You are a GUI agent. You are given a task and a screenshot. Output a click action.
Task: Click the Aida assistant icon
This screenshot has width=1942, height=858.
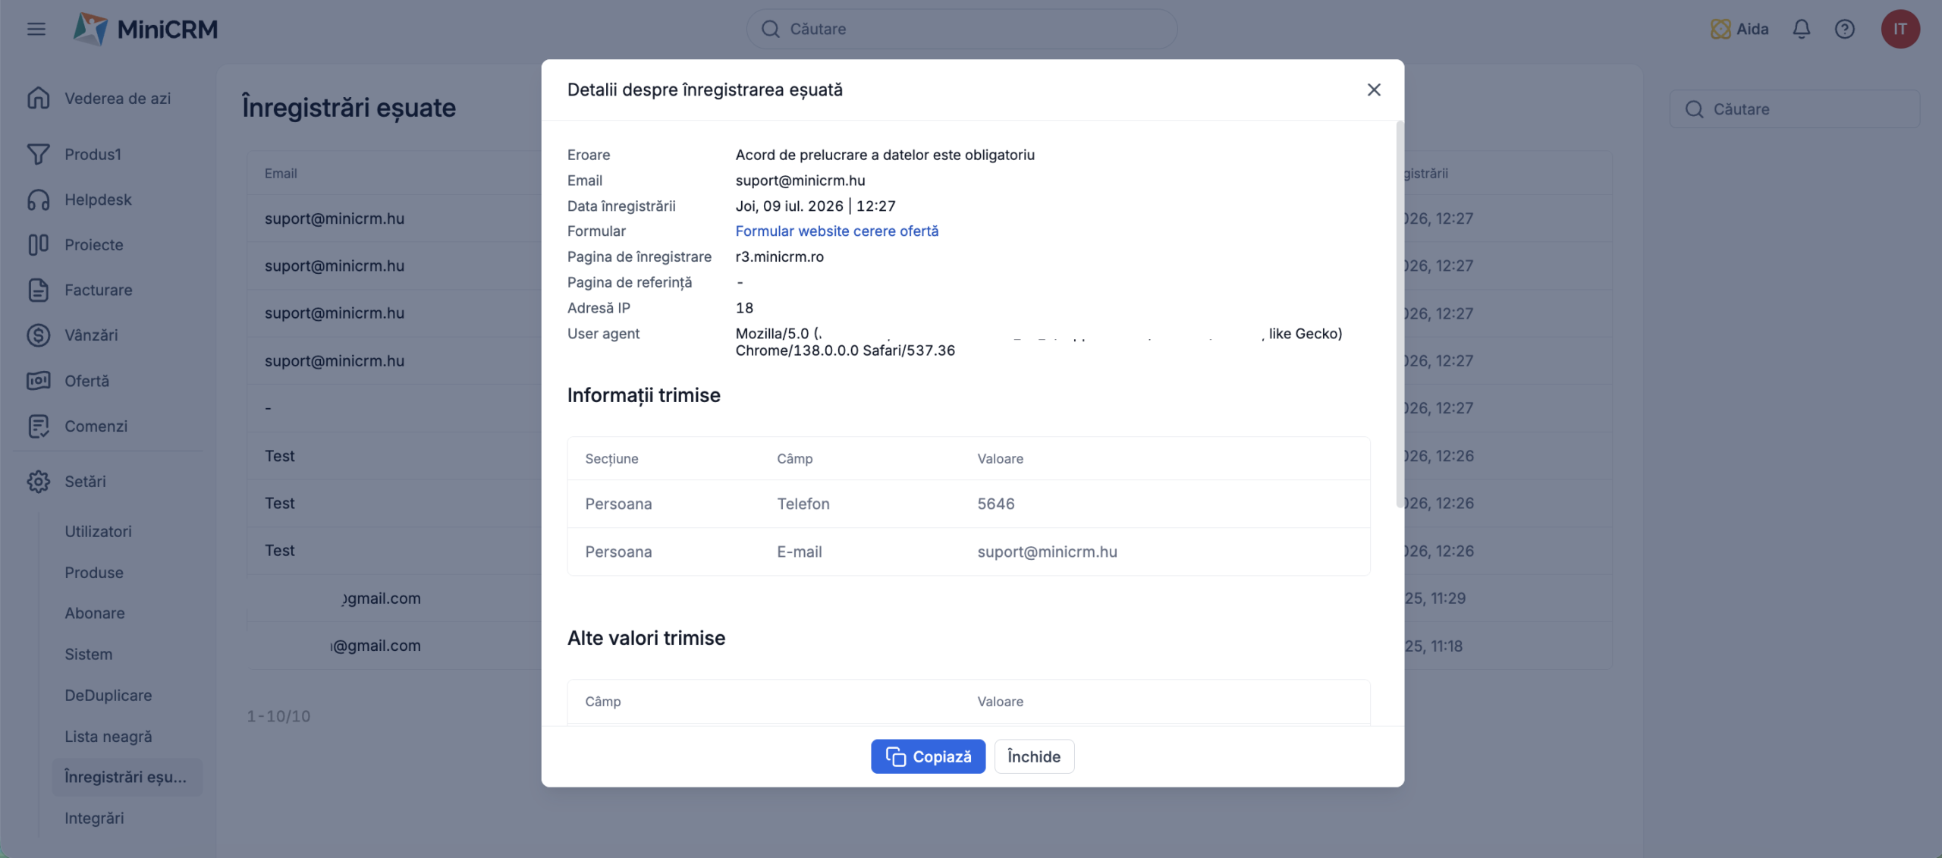coord(1720,29)
